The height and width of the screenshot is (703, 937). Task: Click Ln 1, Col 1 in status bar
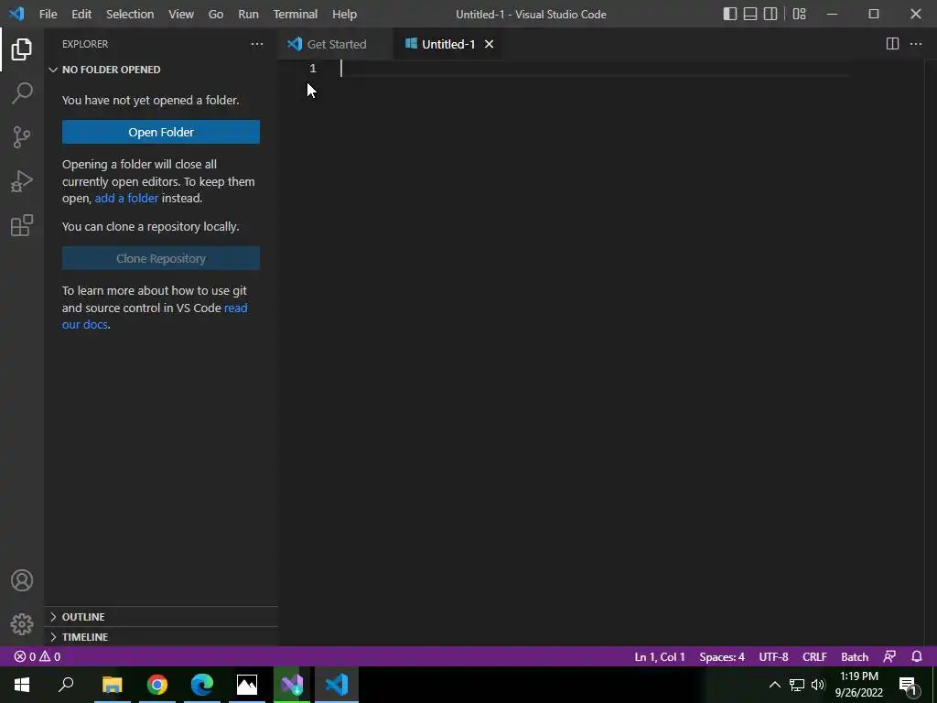pos(660,656)
